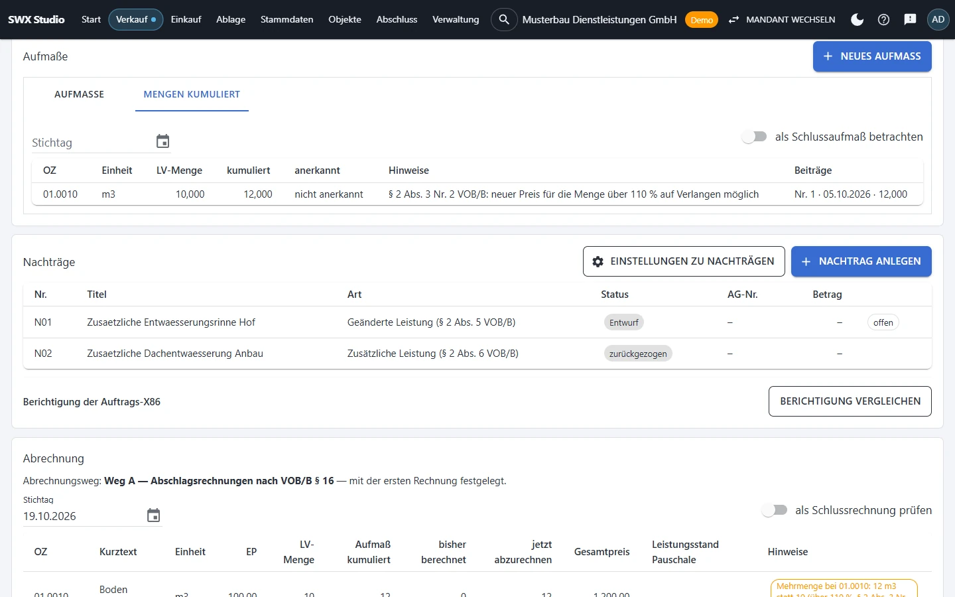Click the Stichtag field showing 19.10.2026
Viewport: 955px width, 597px height.
[x=92, y=516]
